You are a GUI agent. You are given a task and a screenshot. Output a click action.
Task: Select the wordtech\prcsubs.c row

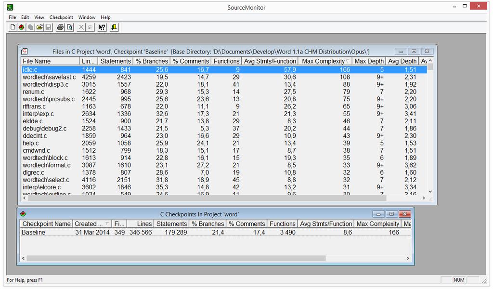coord(224,99)
